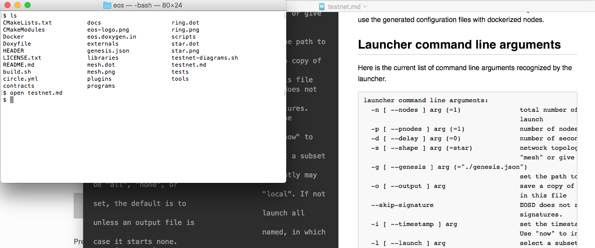Click ring.png in the ls listing
The height and width of the screenshot is (248, 595).
(x=185, y=30)
